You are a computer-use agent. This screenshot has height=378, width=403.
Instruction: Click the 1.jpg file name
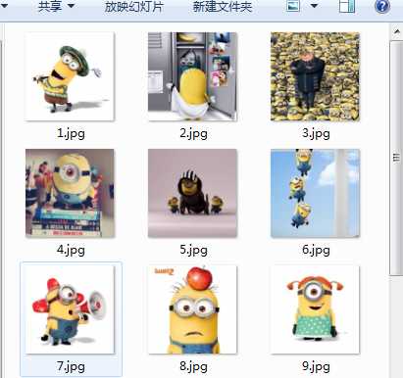(x=71, y=133)
